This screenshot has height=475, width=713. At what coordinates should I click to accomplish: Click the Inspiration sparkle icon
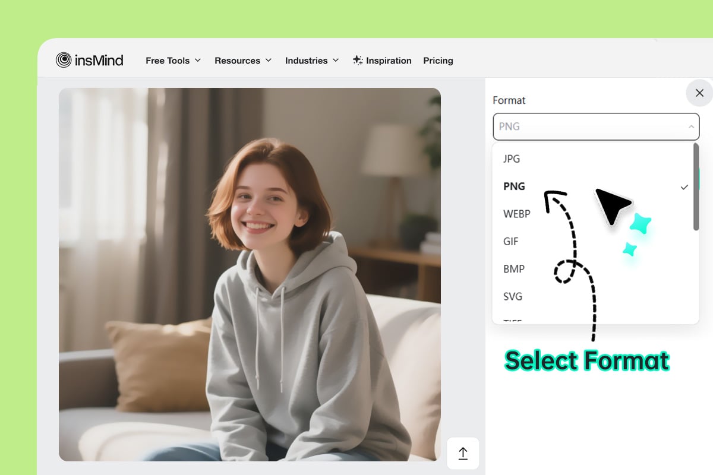358,60
